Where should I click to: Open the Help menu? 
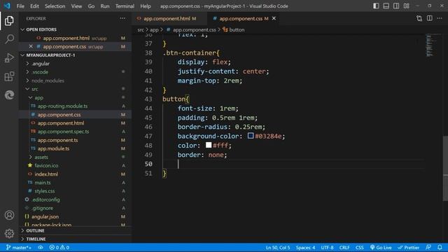146,6
